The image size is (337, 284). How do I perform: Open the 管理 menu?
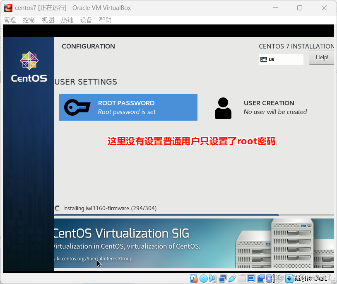[x=10, y=20]
